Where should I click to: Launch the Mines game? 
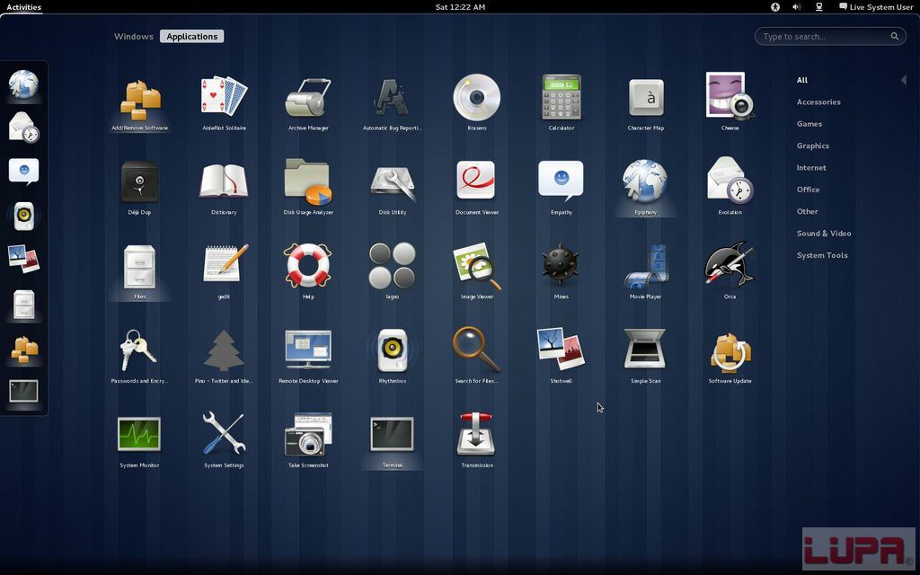(562, 271)
